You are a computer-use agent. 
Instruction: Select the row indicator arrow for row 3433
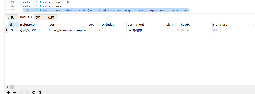point(7,30)
